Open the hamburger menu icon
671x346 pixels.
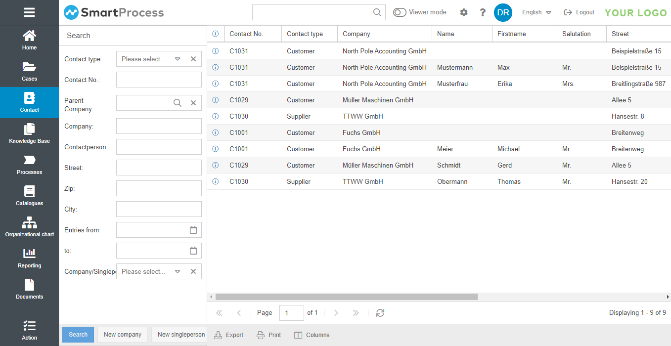(x=29, y=12)
